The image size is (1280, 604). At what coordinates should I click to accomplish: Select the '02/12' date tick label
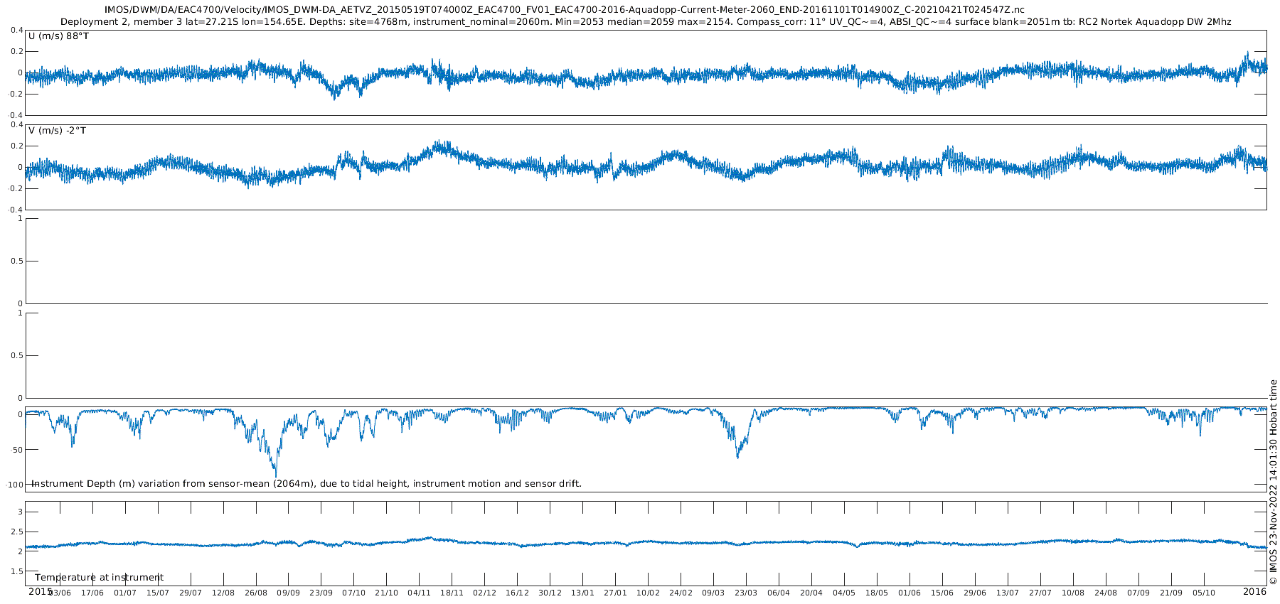click(x=485, y=593)
